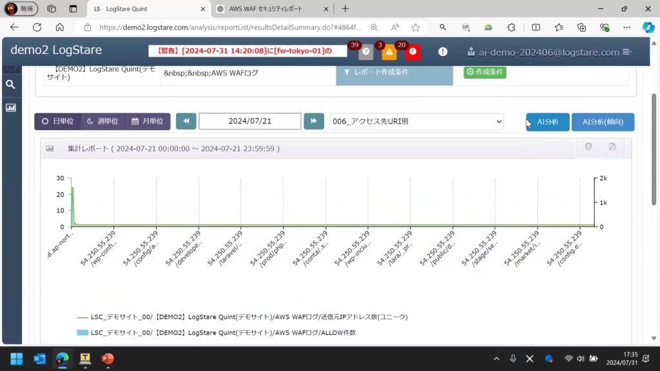Click the white exclamation notification icon
The image size is (660, 371).
[443, 52]
